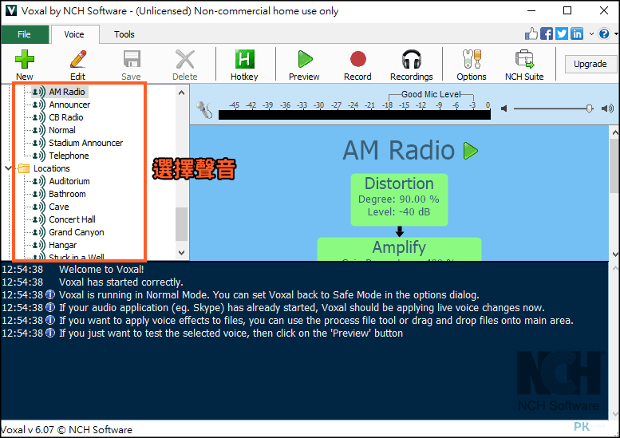This screenshot has height=438, width=620.
Task: Select the Cave voice
Action: coord(59,207)
